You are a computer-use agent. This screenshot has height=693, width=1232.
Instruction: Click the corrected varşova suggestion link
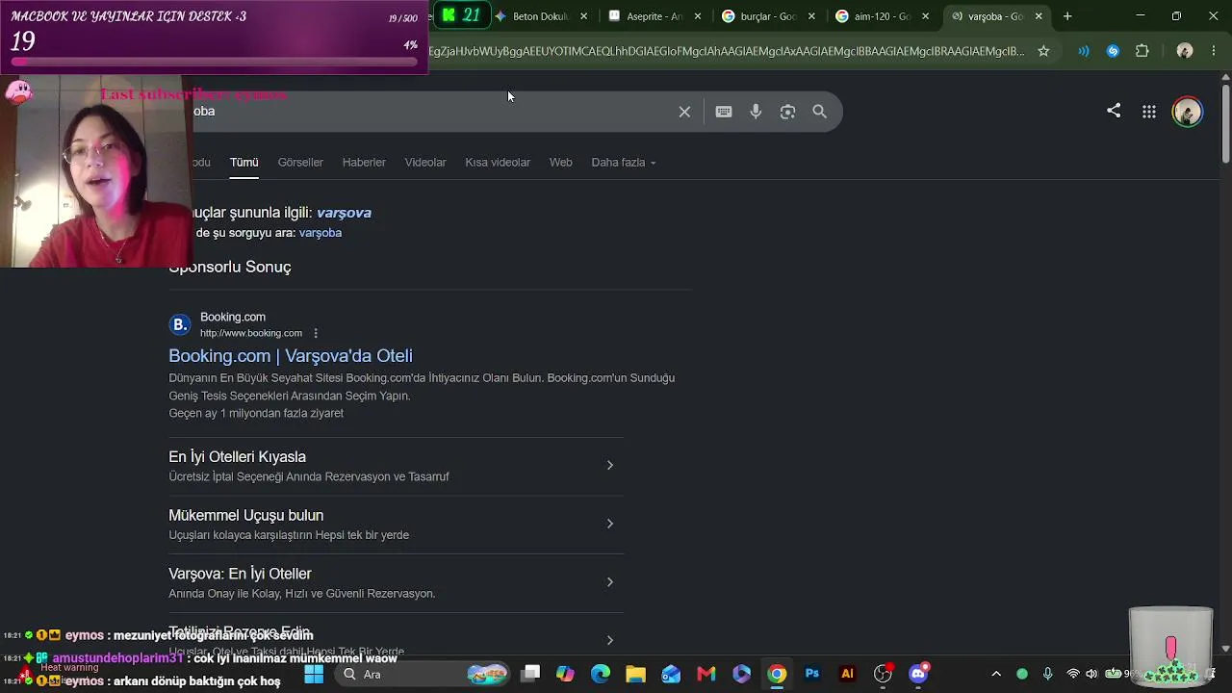344,213
